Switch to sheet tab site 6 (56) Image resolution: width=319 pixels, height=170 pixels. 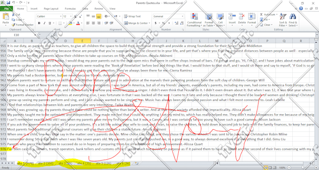[123, 163]
